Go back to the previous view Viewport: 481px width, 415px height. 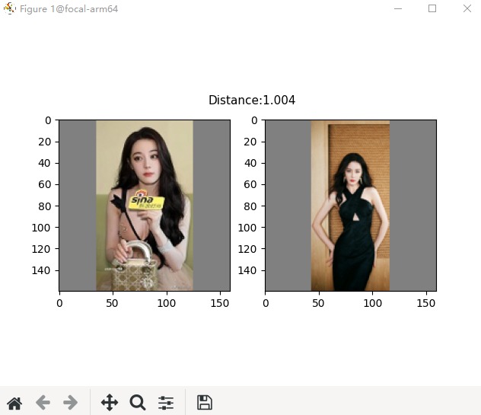pyautogui.click(x=43, y=403)
